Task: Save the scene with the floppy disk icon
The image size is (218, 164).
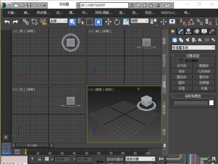Action: [x=29, y=5]
